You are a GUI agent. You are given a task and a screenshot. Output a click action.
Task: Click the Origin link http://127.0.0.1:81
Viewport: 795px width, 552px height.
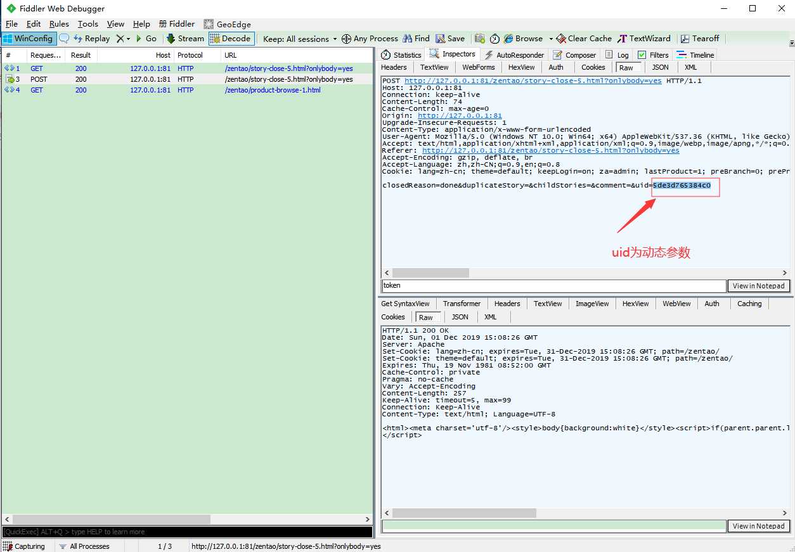click(x=460, y=116)
